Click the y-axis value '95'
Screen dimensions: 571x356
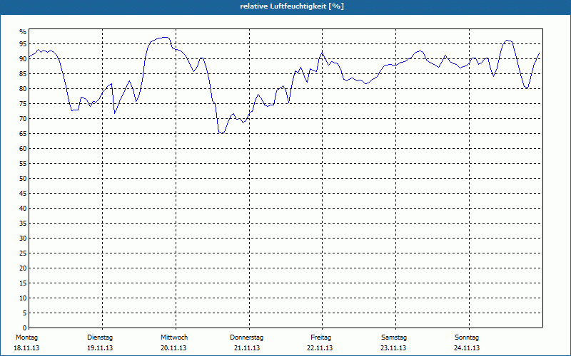pos(23,44)
